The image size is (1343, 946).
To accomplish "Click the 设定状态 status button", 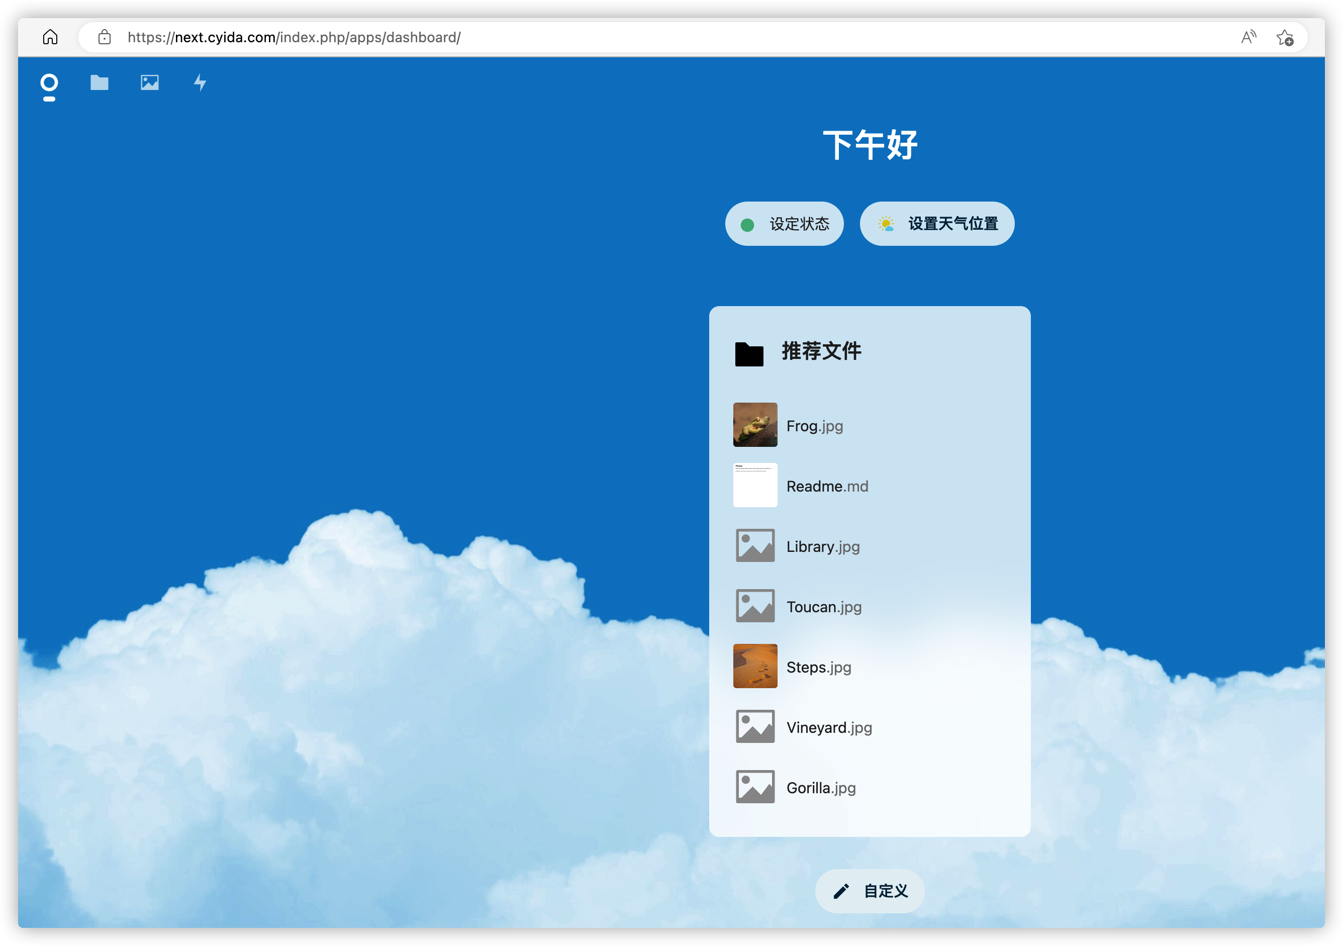I will pyautogui.click(x=784, y=224).
